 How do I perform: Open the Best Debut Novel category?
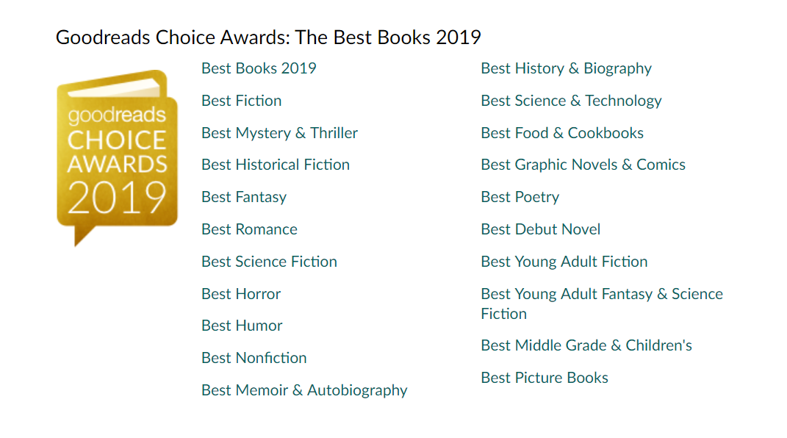pos(541,229)
